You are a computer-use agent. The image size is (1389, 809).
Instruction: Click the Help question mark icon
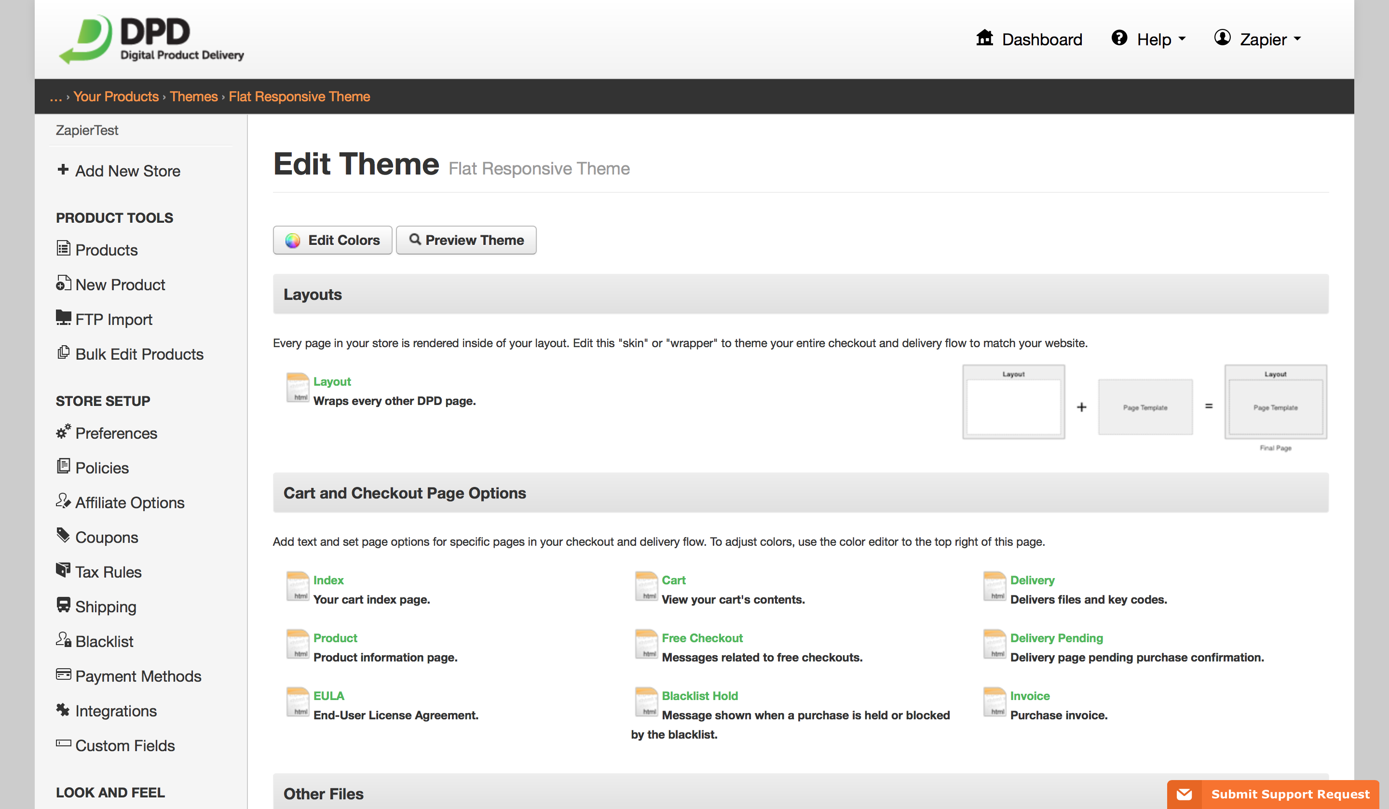[1119, 38]
